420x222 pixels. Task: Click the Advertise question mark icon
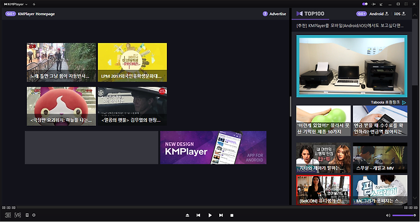tap(265, 14)
